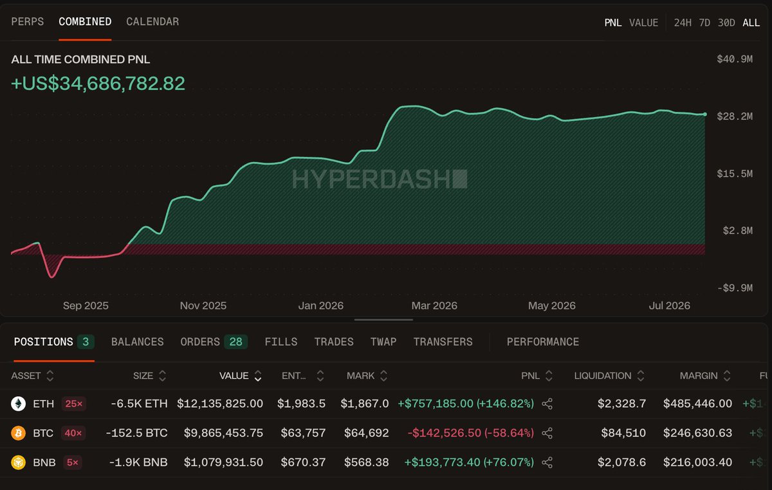
Task: Select the 30D time range
Action: [x=726, y=23]
